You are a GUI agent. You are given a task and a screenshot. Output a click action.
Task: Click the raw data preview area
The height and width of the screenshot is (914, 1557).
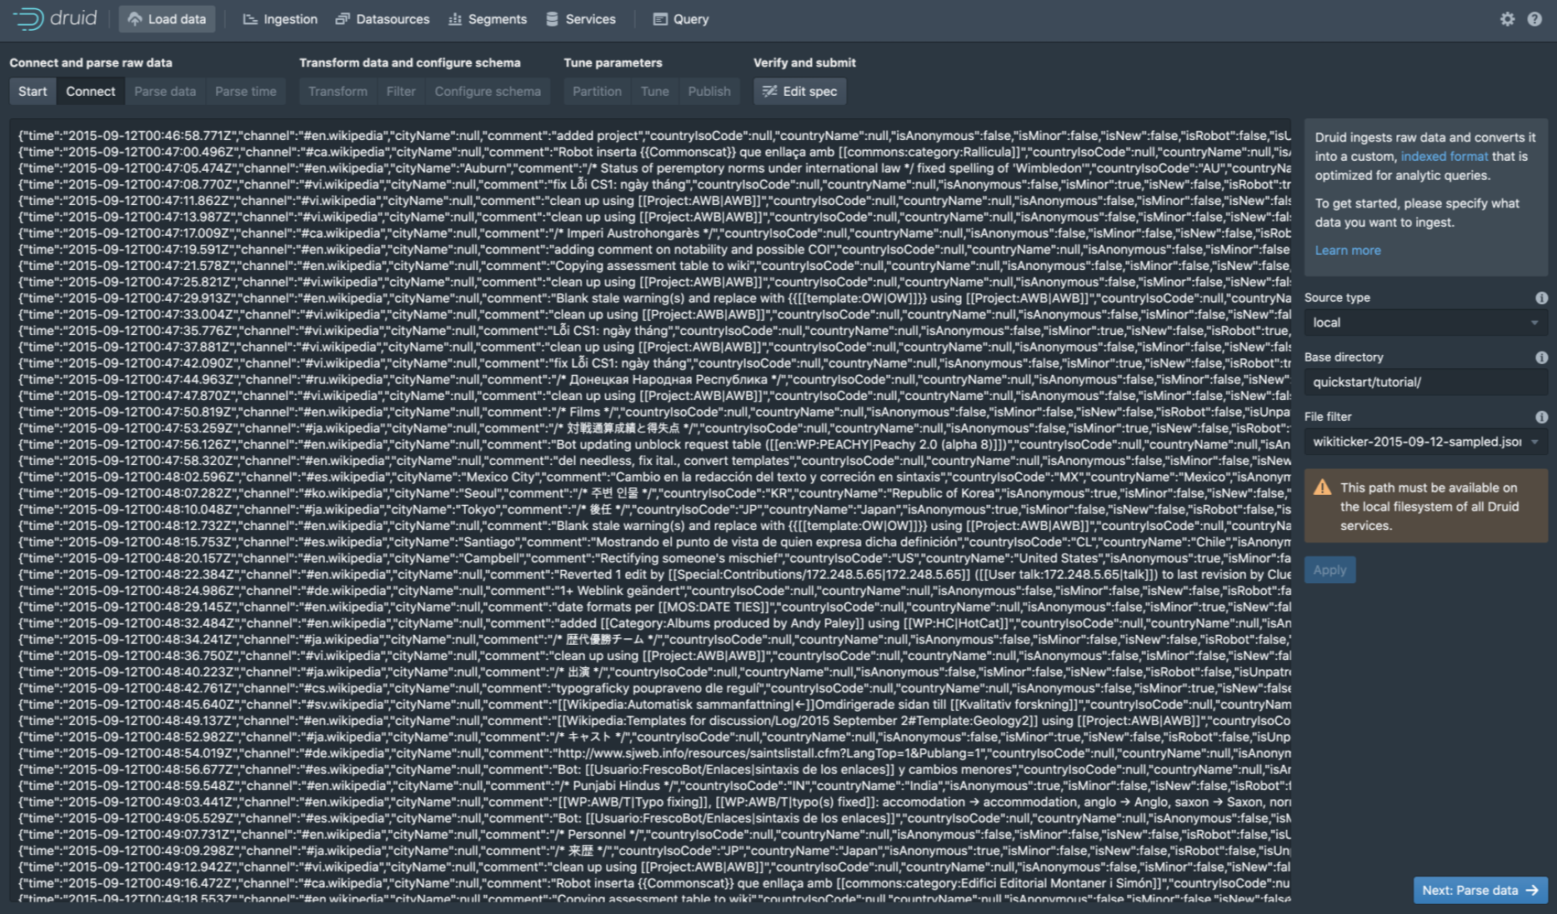(x=650, y=510)
